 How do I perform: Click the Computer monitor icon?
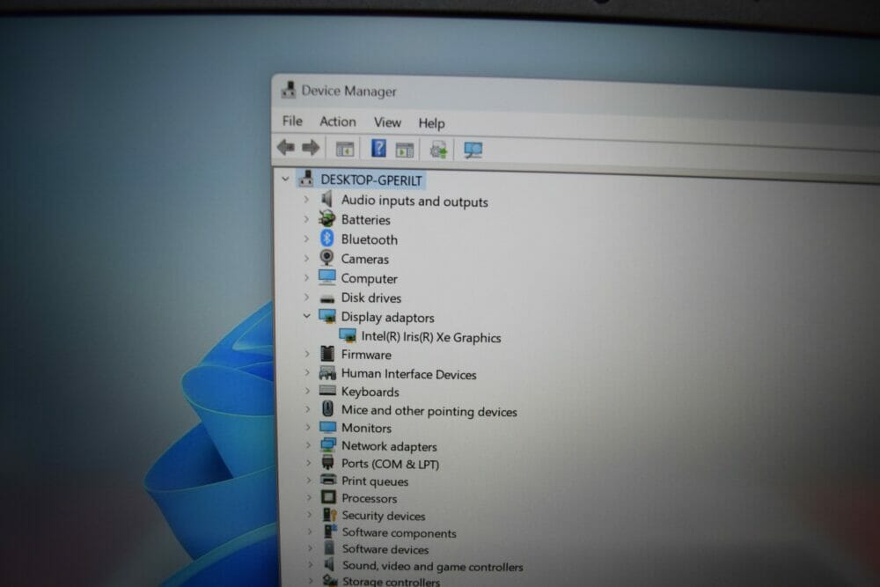click(326, 277)
